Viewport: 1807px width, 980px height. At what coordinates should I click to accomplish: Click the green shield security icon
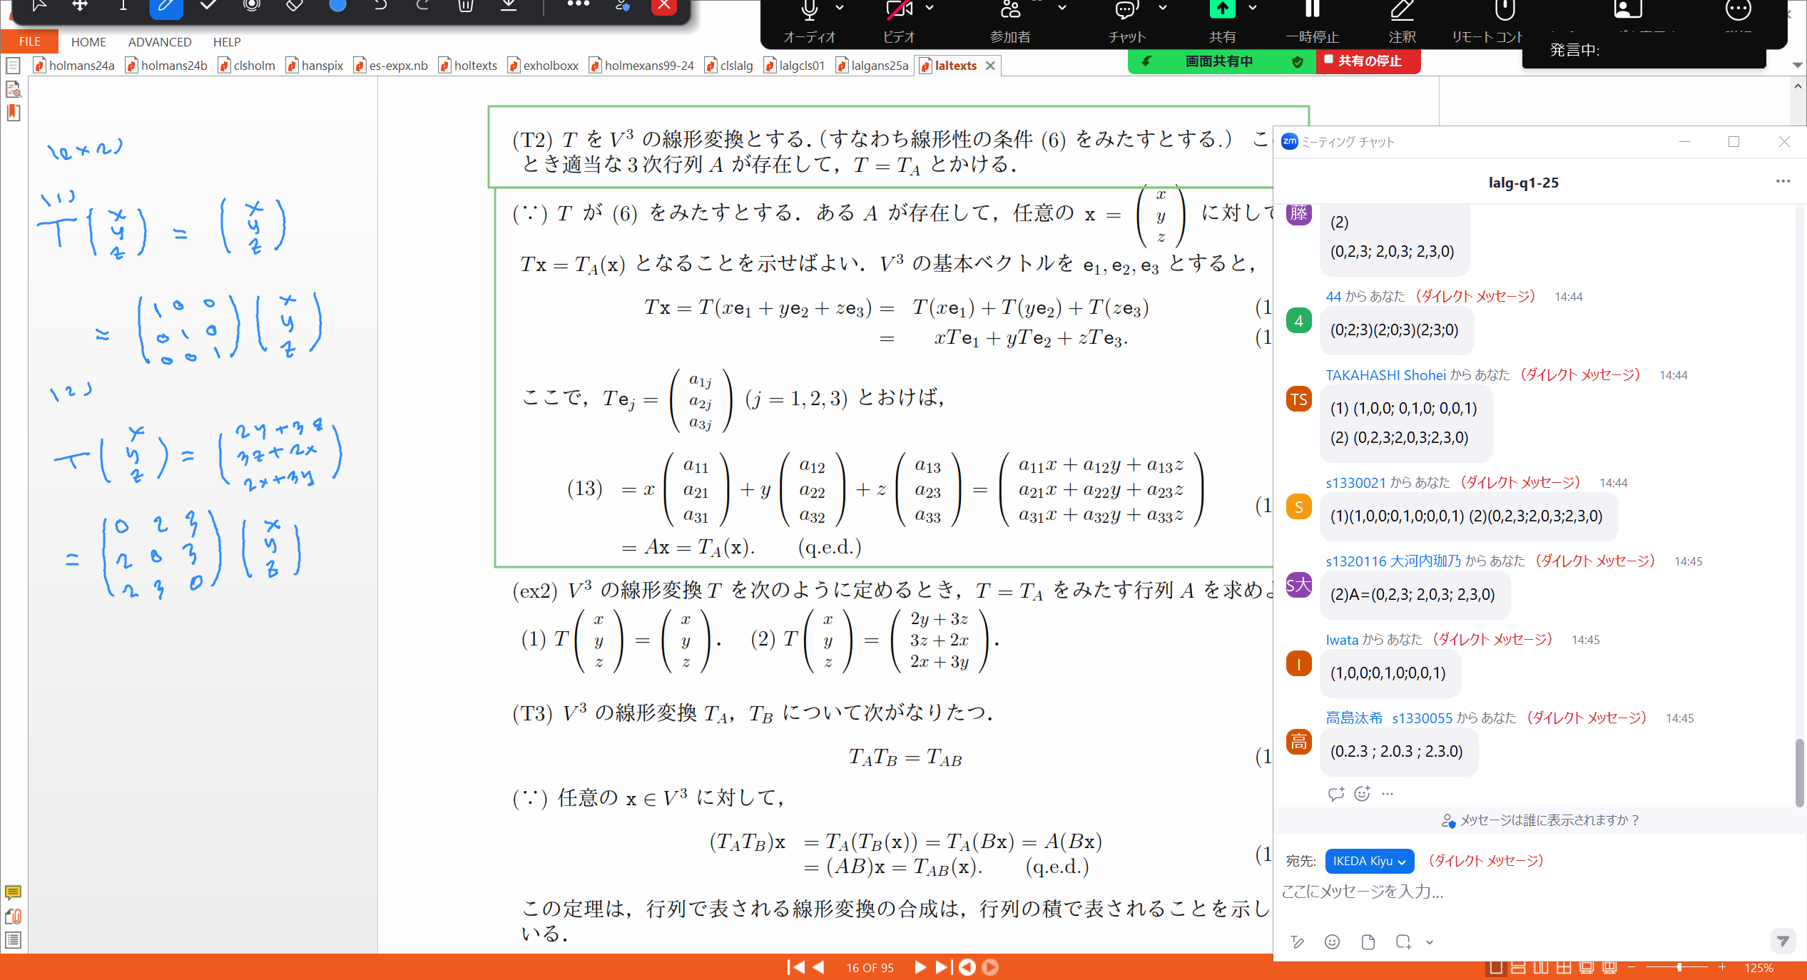1298,62
